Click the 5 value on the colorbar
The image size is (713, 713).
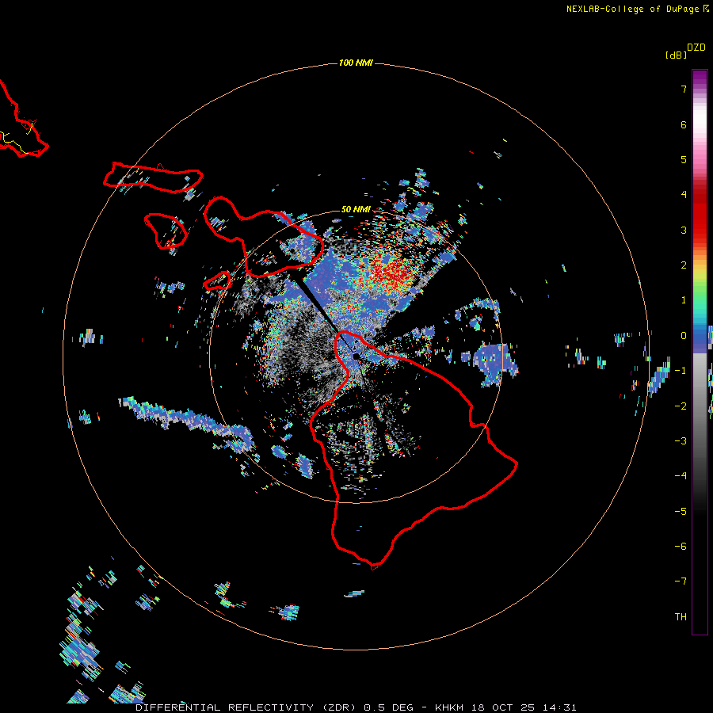tap(684, 159)
